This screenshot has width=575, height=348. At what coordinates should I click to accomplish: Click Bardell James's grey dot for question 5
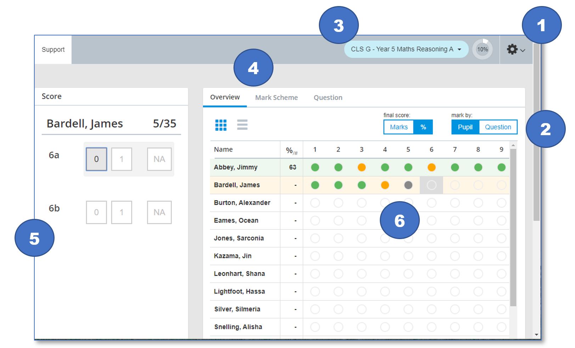click(408, 185)
